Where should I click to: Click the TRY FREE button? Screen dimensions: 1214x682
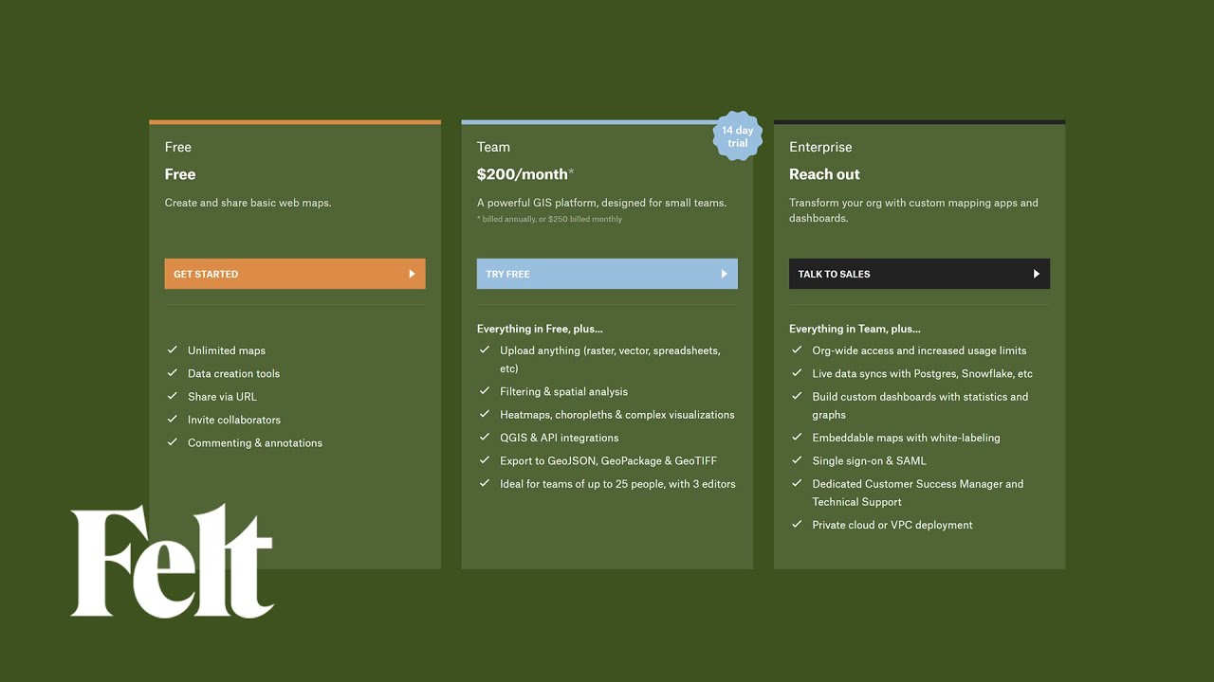pyautogui.click(x=607, y=274)
